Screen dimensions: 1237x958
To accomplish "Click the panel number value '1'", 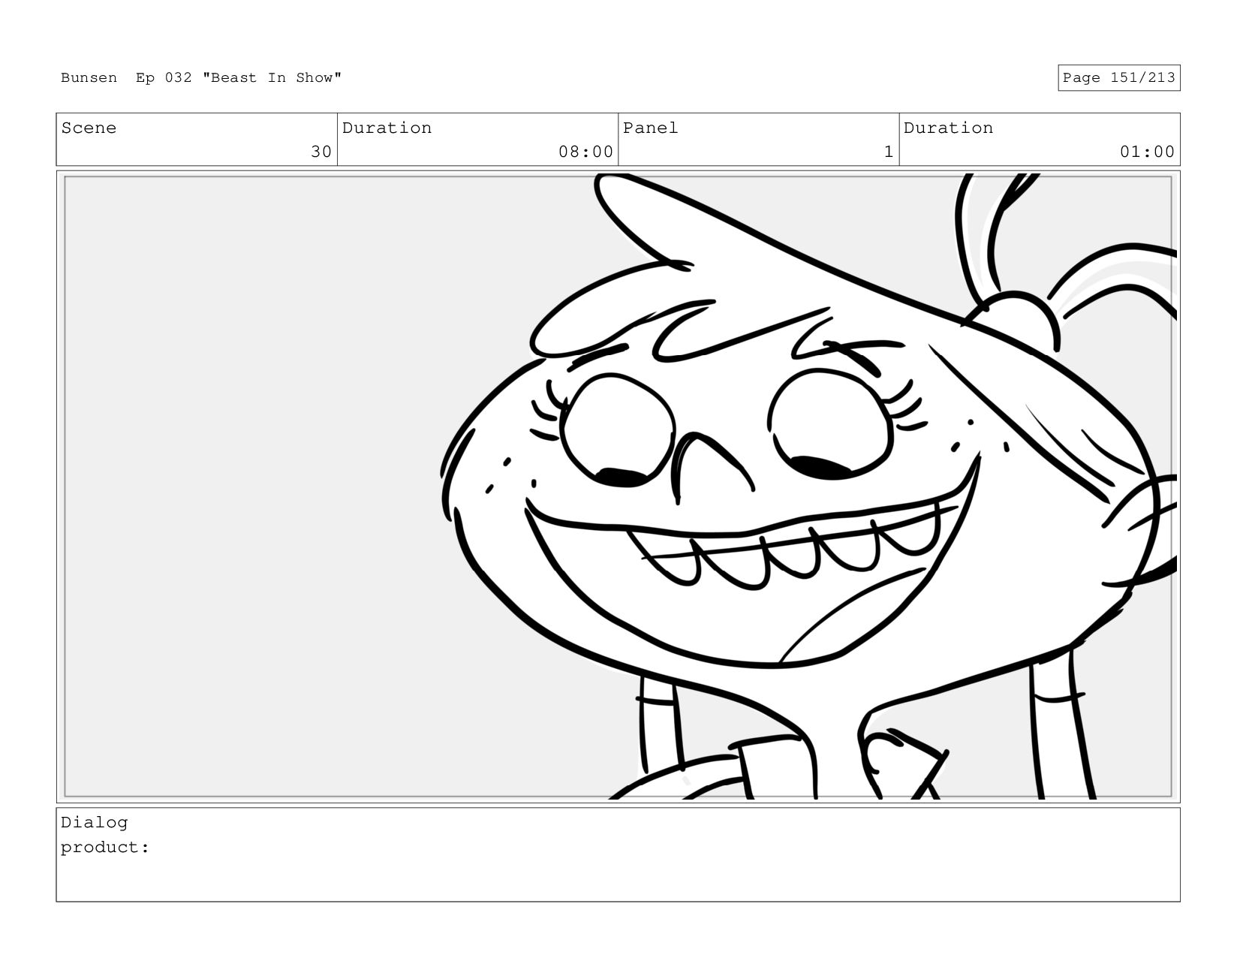I will [889, 152].
